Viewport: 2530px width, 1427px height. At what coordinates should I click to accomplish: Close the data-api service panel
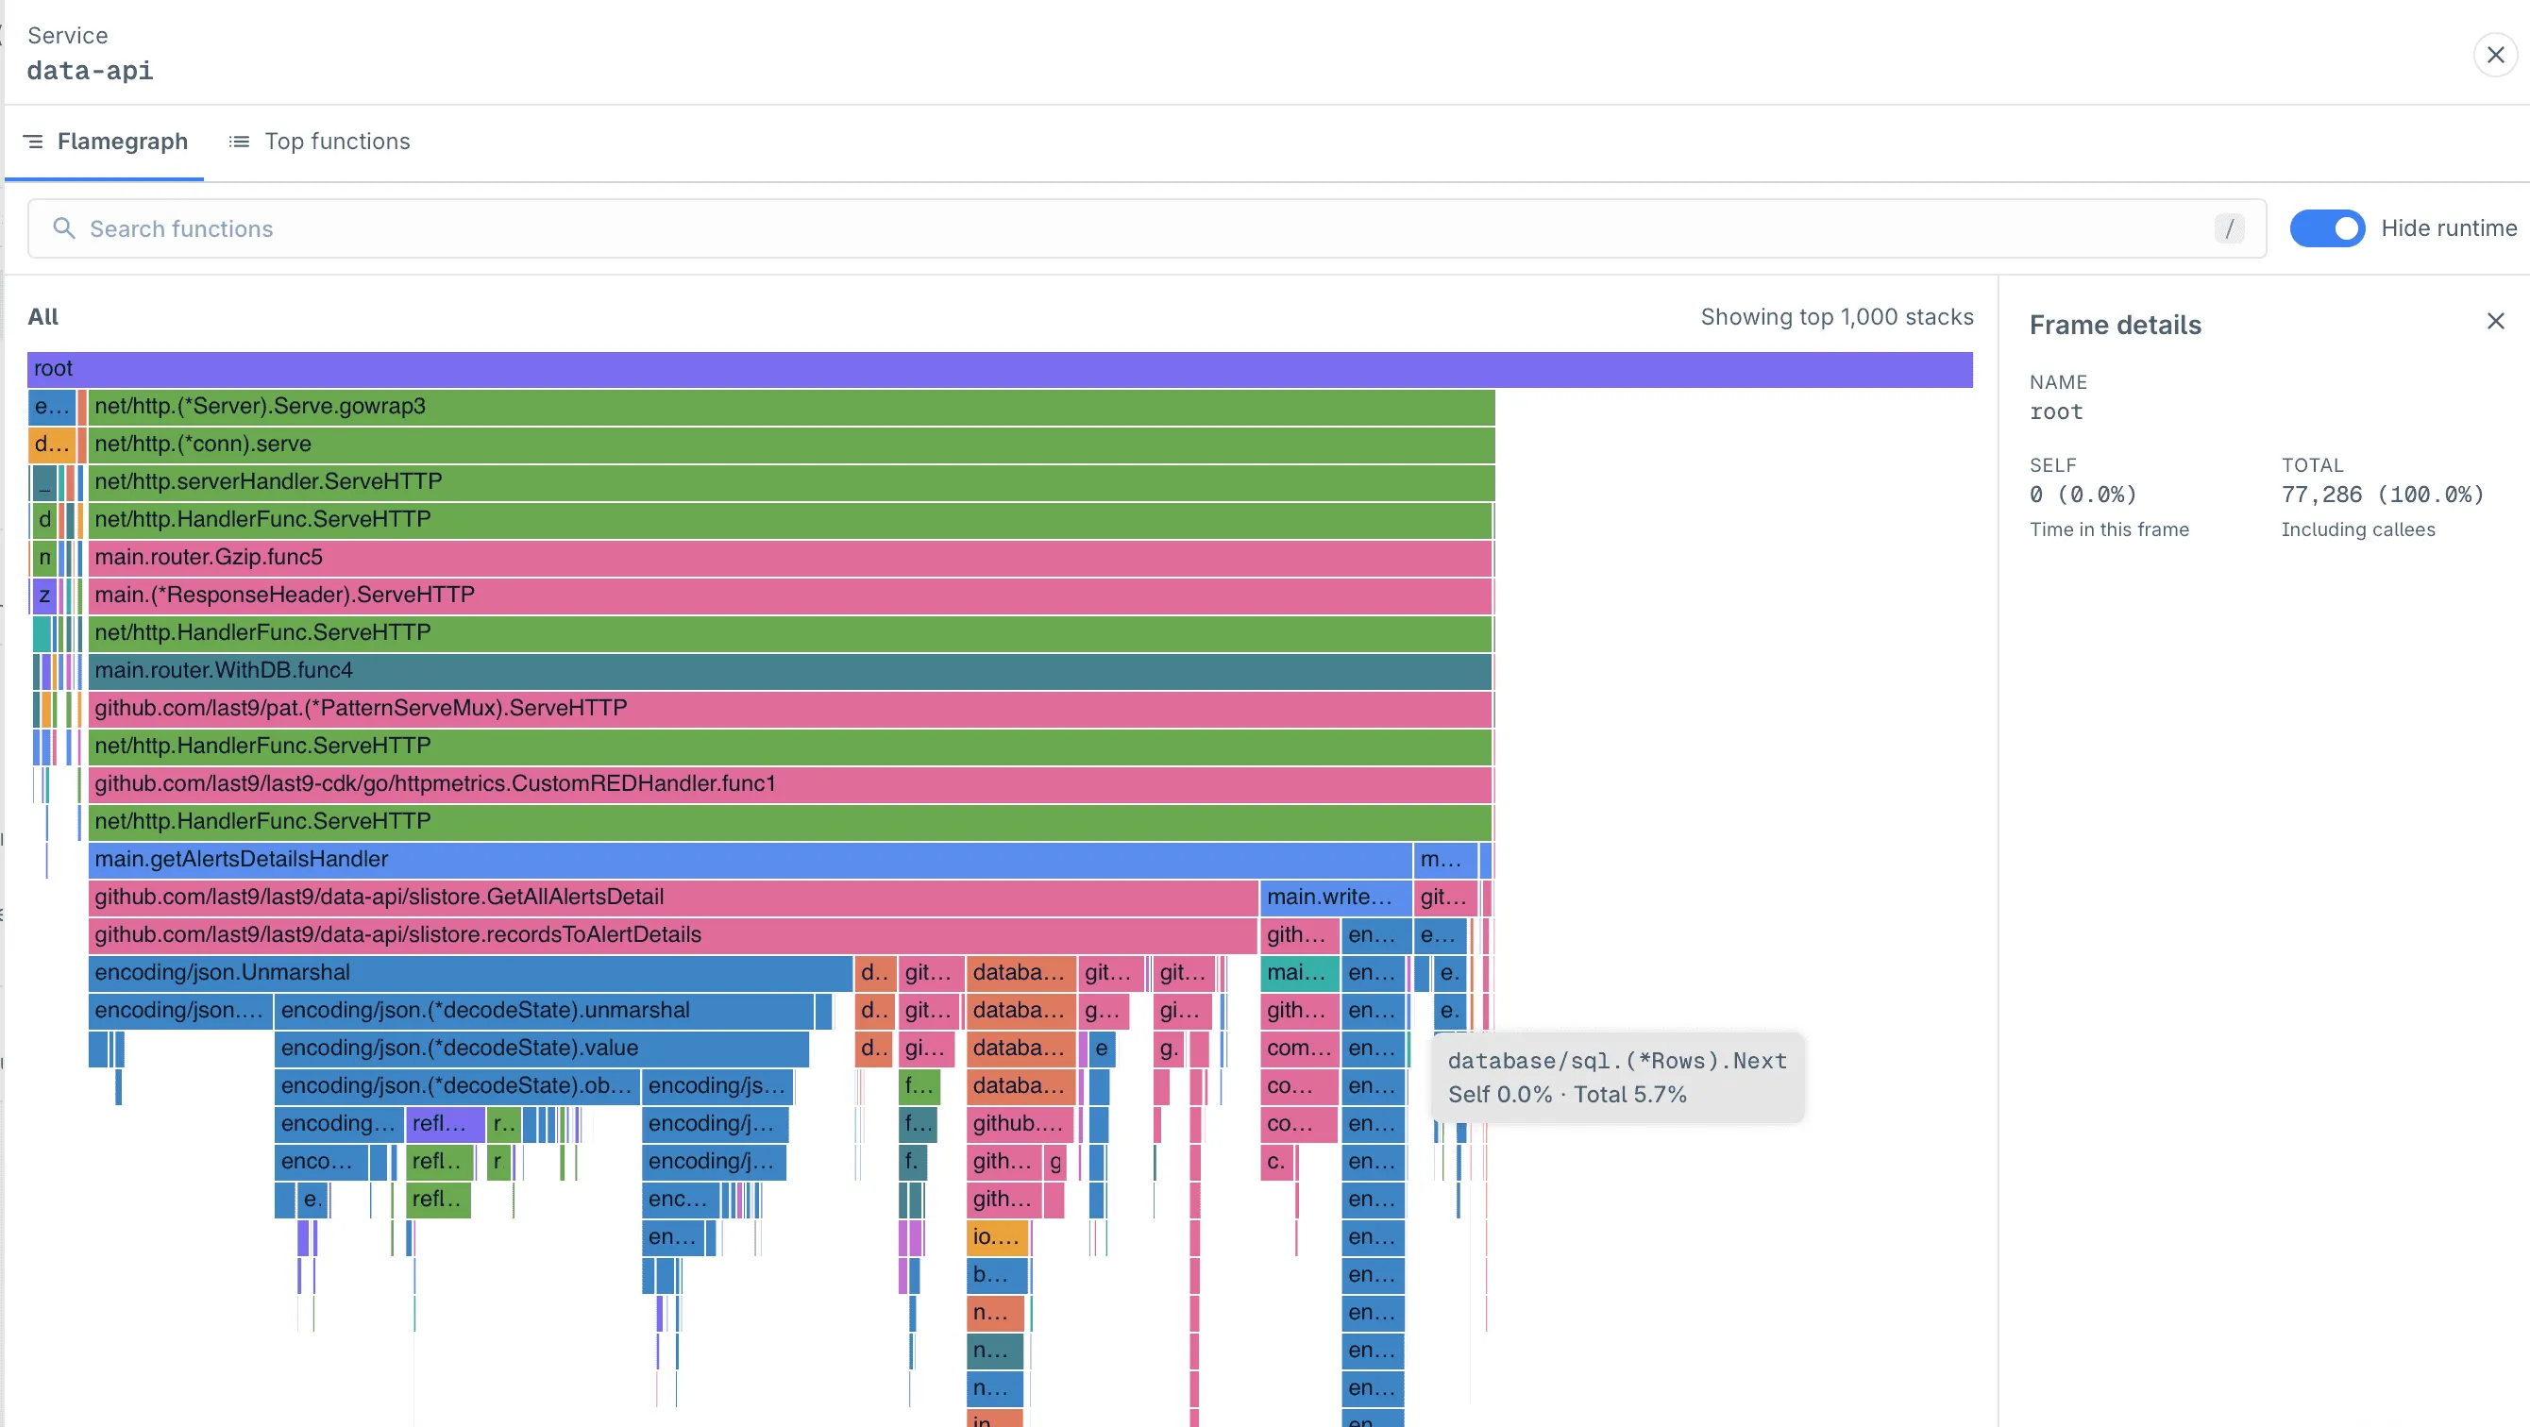pyautogui.click(x=2495, y=55)
